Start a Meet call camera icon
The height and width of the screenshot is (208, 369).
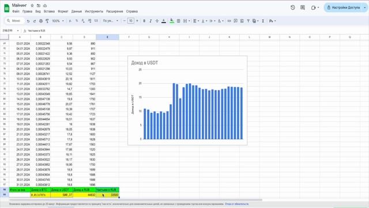[x=313, y=8]
